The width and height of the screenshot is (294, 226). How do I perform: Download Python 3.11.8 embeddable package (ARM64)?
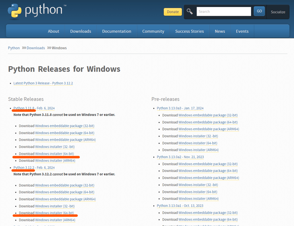65,140
